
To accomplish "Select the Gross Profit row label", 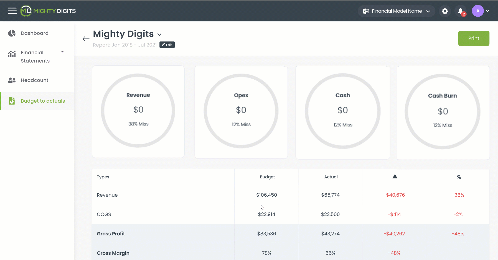I will pyautogui.click(x=111, y=234).
